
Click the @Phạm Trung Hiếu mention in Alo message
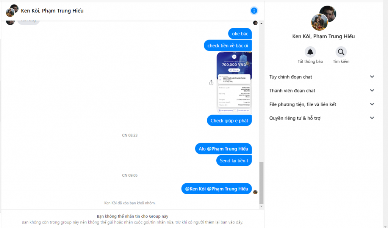coord(227,149)
